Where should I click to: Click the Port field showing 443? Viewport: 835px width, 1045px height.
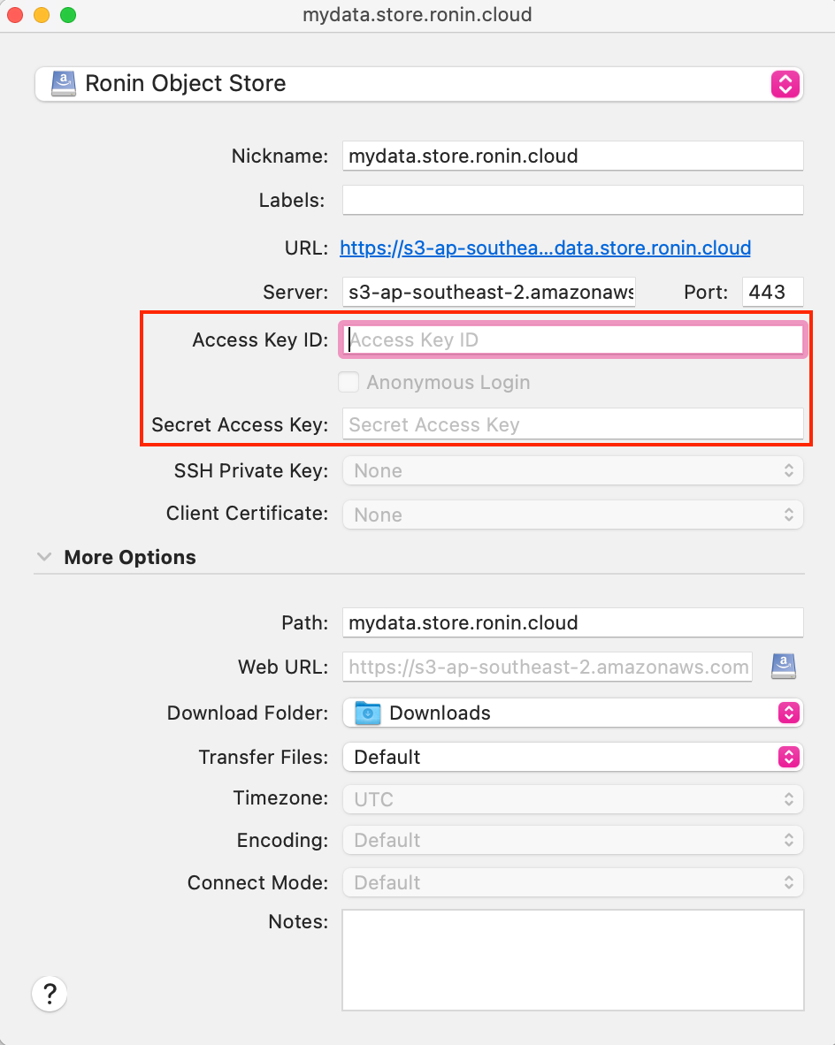pyautogui.click(x=772, y=292)
